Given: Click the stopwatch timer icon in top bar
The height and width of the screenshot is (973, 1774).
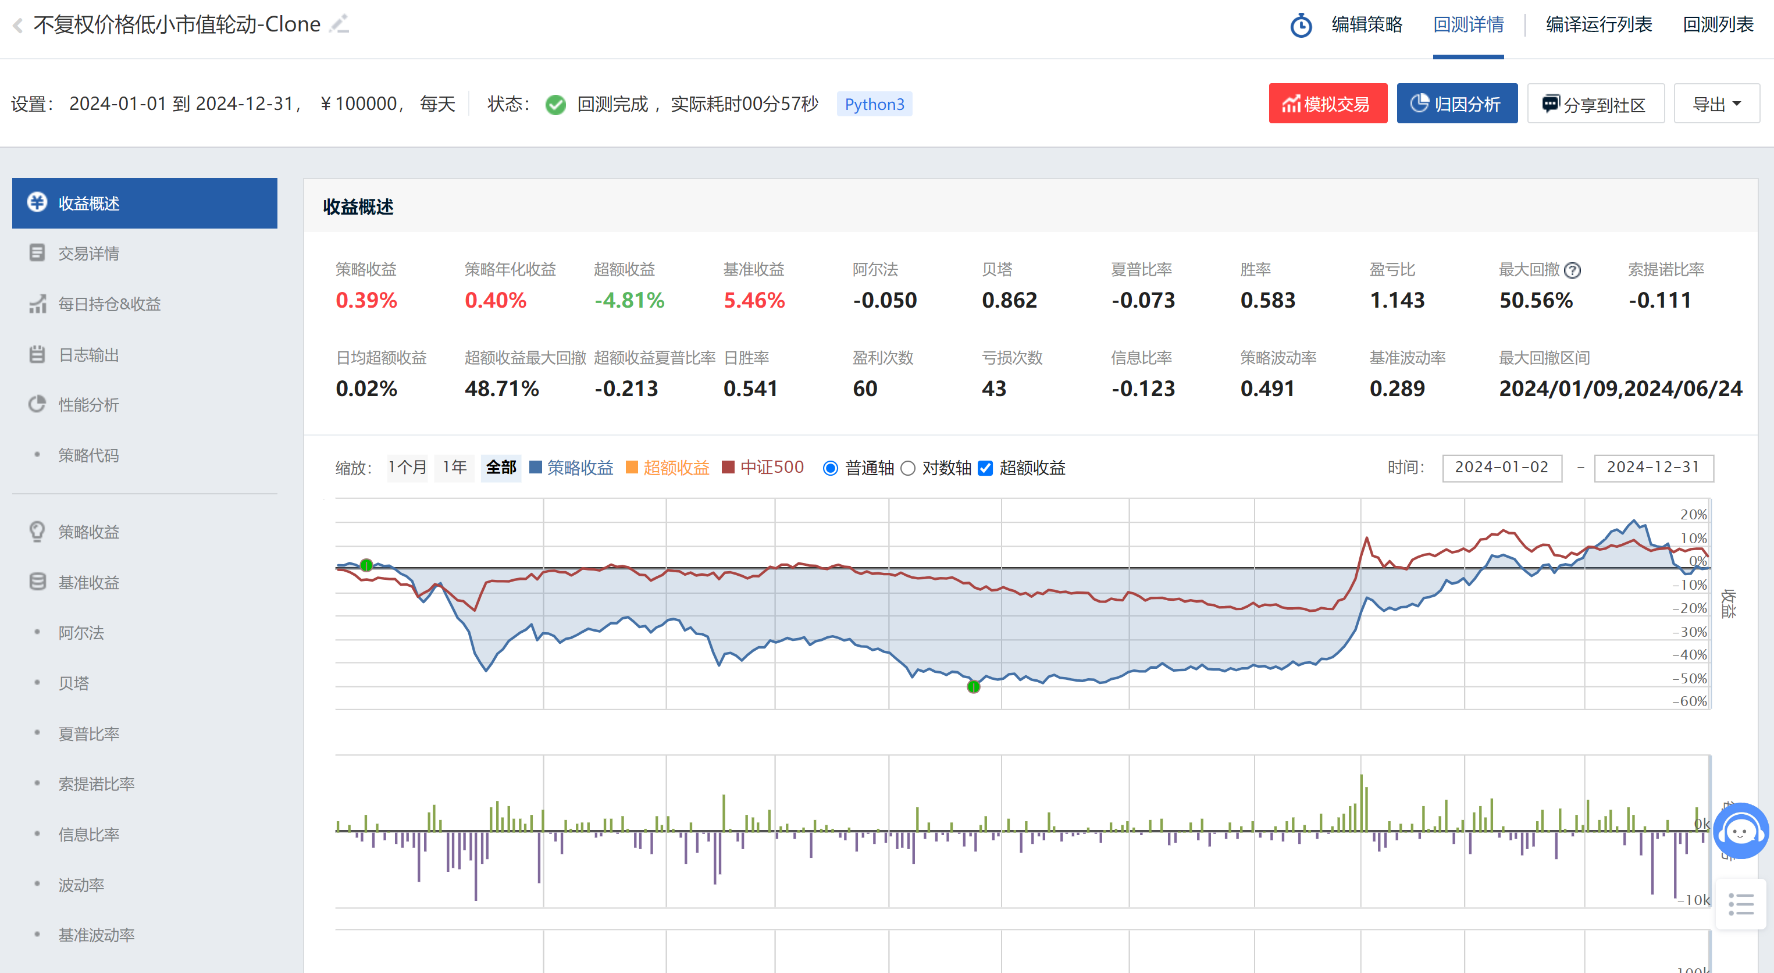Looking at the screenshot, I should click(x=1300, y=26).
